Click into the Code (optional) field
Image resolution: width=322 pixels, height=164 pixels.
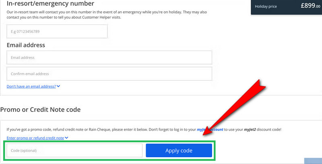pos(74,150)
